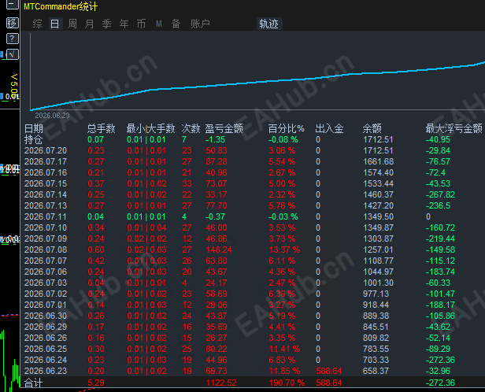Click the 盈亏金额 profit column header
The image size is (485, 392).
coord(224,128)
